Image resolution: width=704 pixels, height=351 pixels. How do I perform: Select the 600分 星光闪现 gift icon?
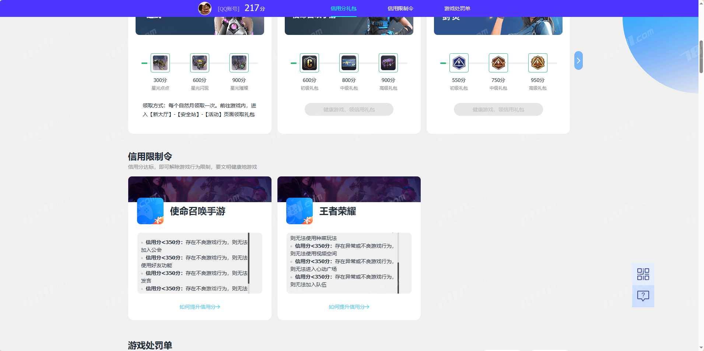click(x=200, y=63)
